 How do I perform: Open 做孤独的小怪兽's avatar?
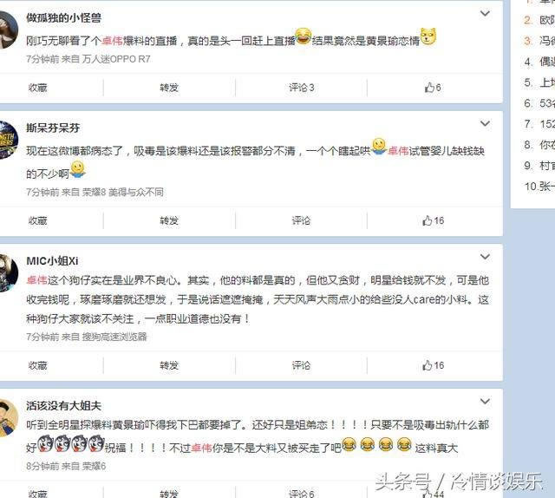[x=7, y=29]
